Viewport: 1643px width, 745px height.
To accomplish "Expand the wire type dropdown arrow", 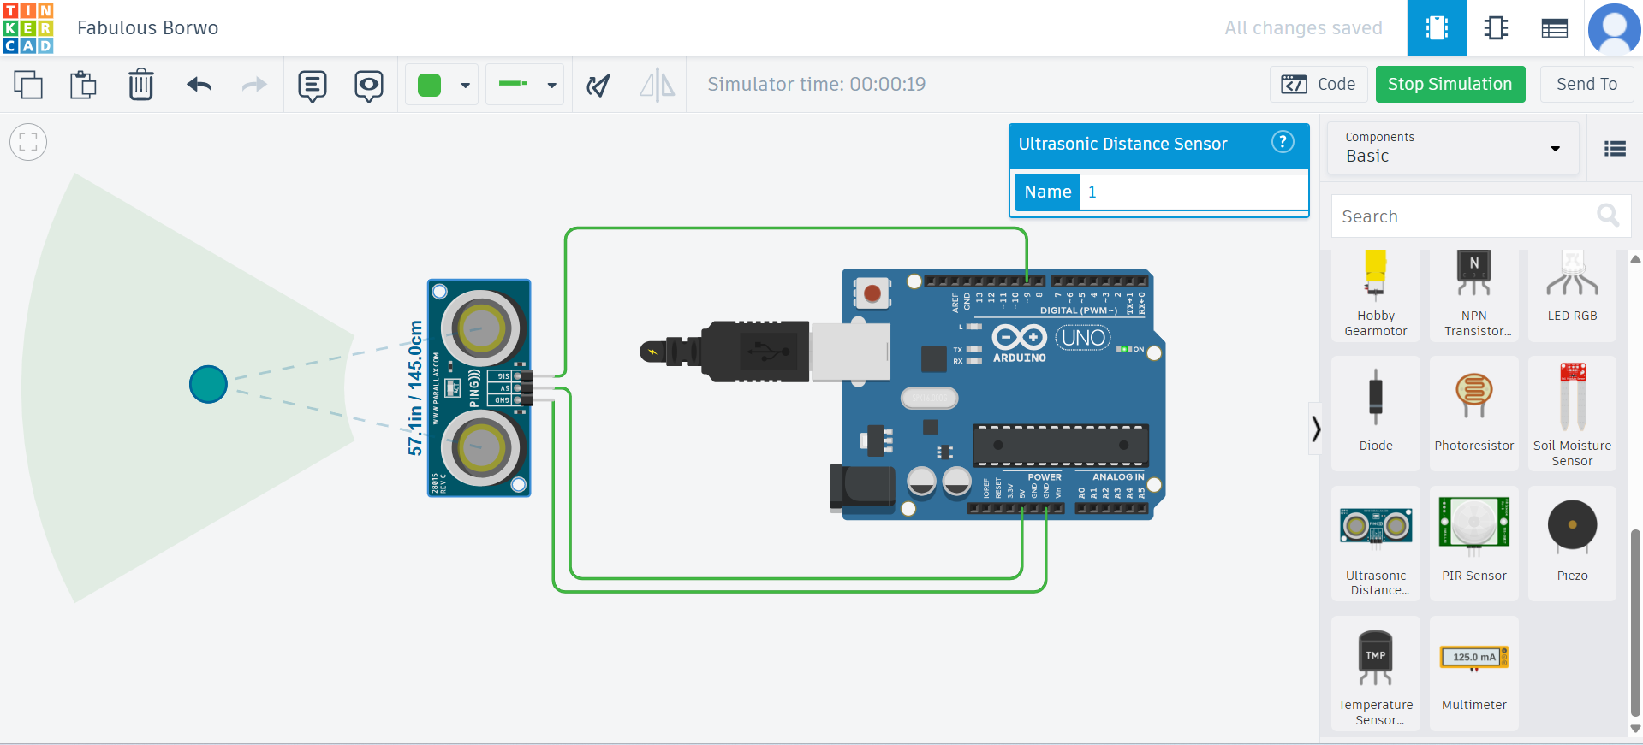I will pyautogui.click(x=551, y=86).
